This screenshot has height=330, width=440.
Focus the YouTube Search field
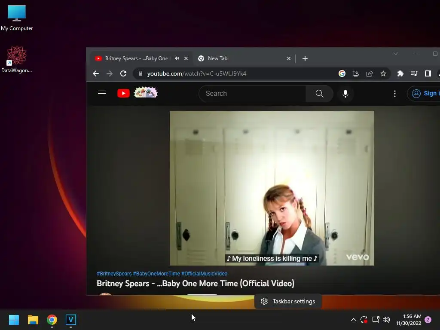(252, 93)
